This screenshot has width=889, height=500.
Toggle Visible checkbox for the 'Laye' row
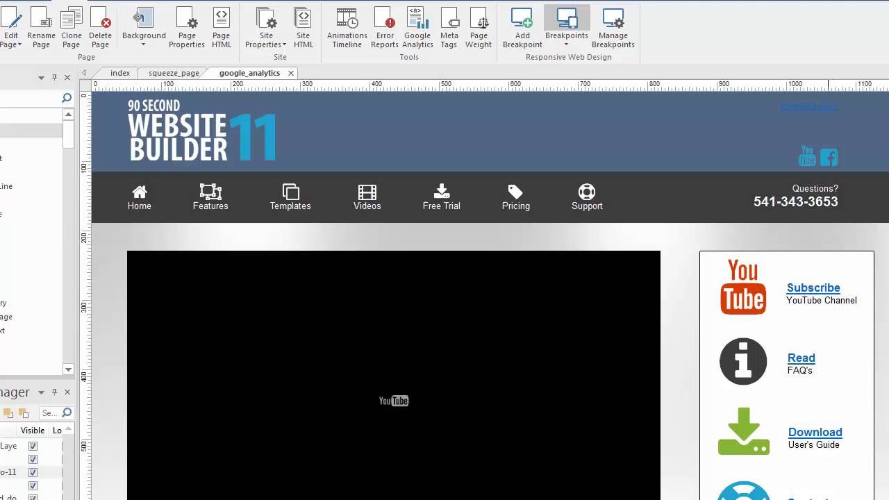pos(33,446)
